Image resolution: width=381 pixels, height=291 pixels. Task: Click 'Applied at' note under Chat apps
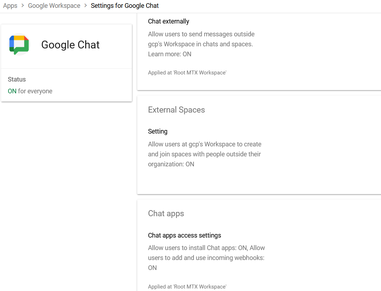point(187,287)
